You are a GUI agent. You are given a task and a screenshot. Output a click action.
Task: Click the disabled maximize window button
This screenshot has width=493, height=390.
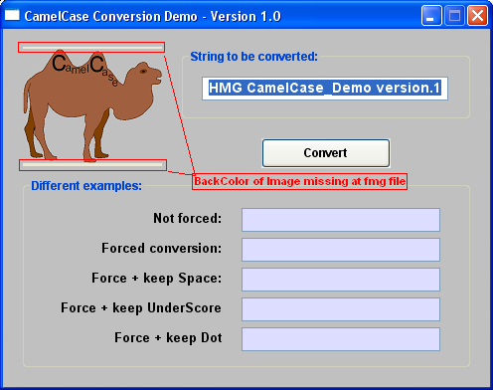coord(454,16)
